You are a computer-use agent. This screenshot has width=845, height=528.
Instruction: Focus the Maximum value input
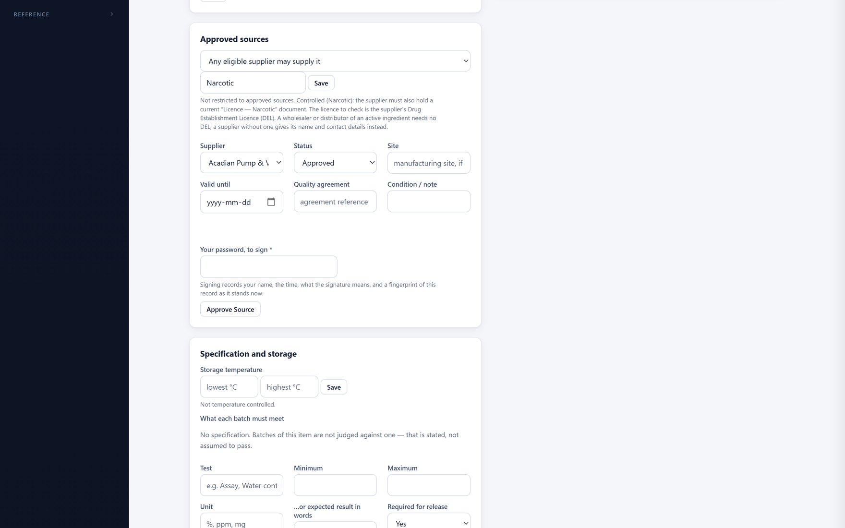429,485
